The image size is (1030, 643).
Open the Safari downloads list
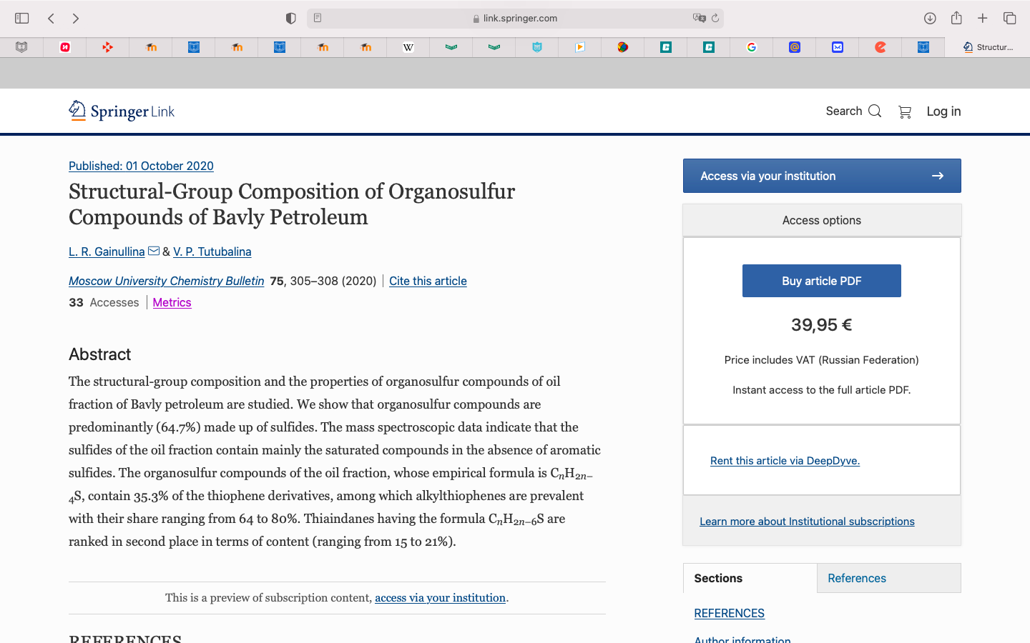[930, 18]
